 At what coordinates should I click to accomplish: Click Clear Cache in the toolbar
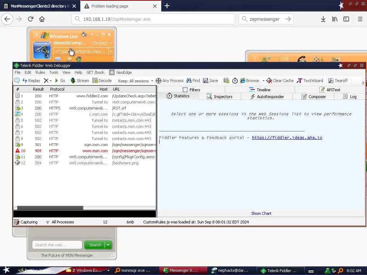pyautogui.click(x=280, y=81)
